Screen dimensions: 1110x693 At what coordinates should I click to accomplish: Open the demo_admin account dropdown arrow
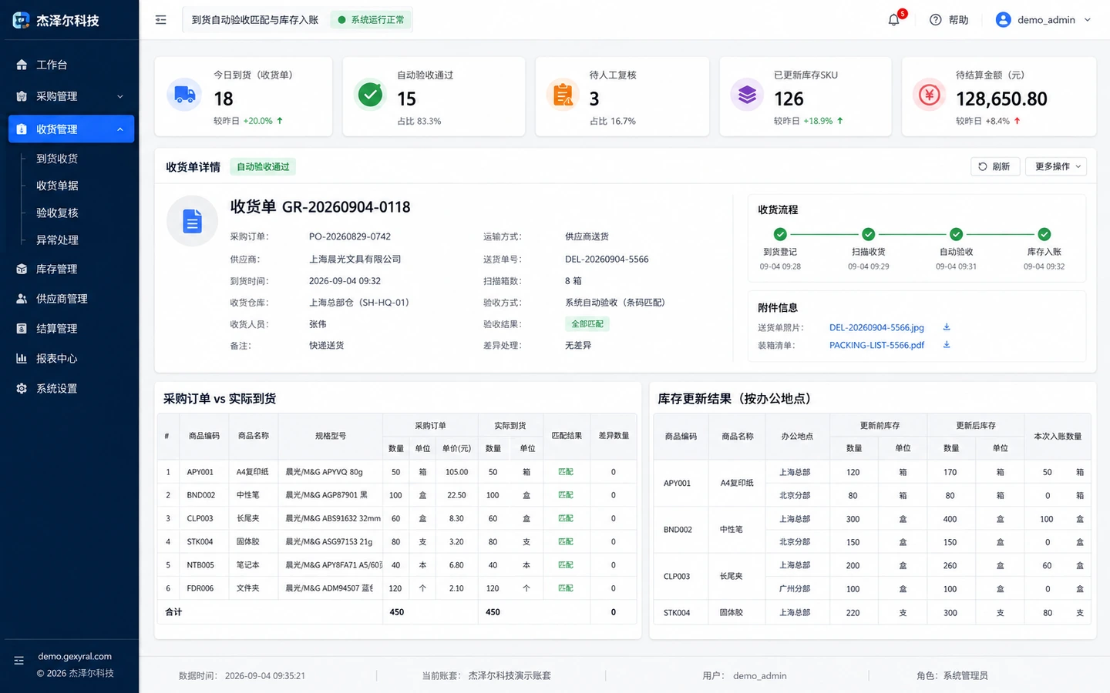point(1088,20)
